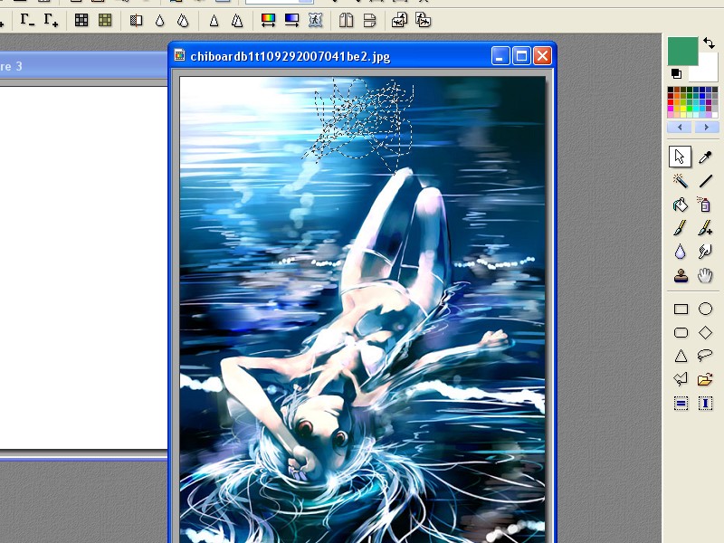
Task: Open the load selection shape folder icon
Action: coord(705,379)
